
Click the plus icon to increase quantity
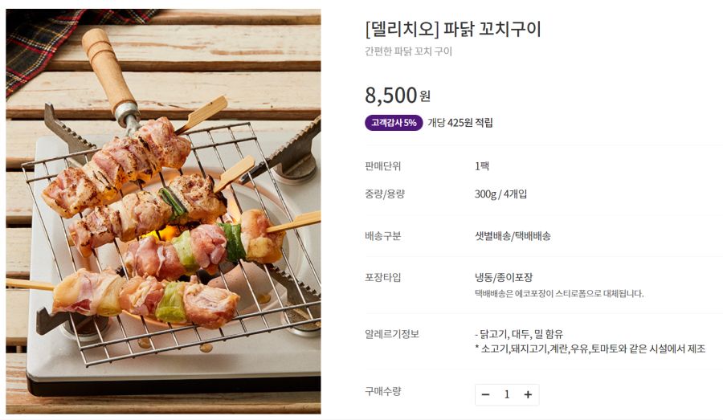pos(528,394)
